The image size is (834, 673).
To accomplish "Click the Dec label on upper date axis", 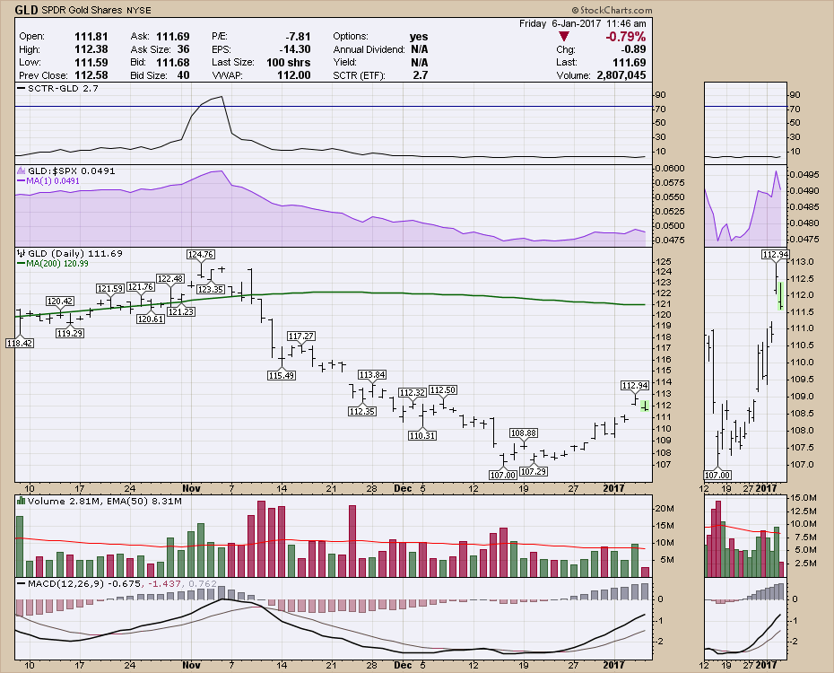I will point(403,488).
